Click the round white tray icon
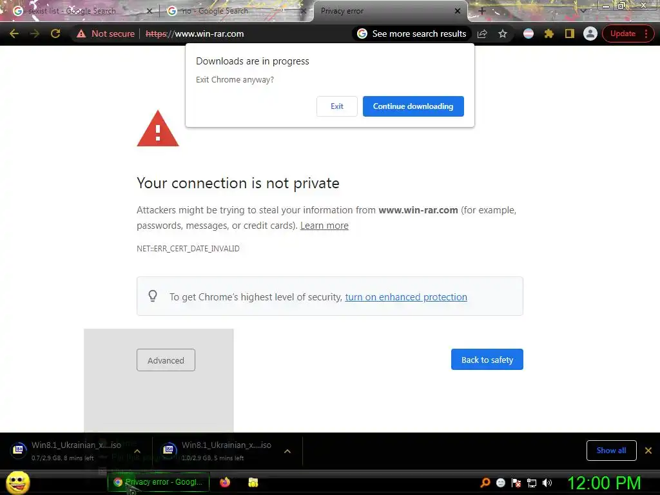 coord(500,483)
